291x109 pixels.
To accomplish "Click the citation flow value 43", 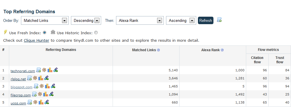I will pyautogui.click(x=265, y=94).
